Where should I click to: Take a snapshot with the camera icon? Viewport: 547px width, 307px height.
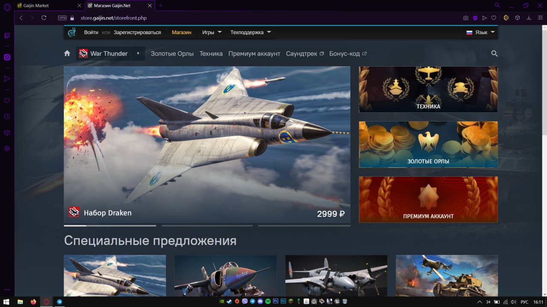466,18
